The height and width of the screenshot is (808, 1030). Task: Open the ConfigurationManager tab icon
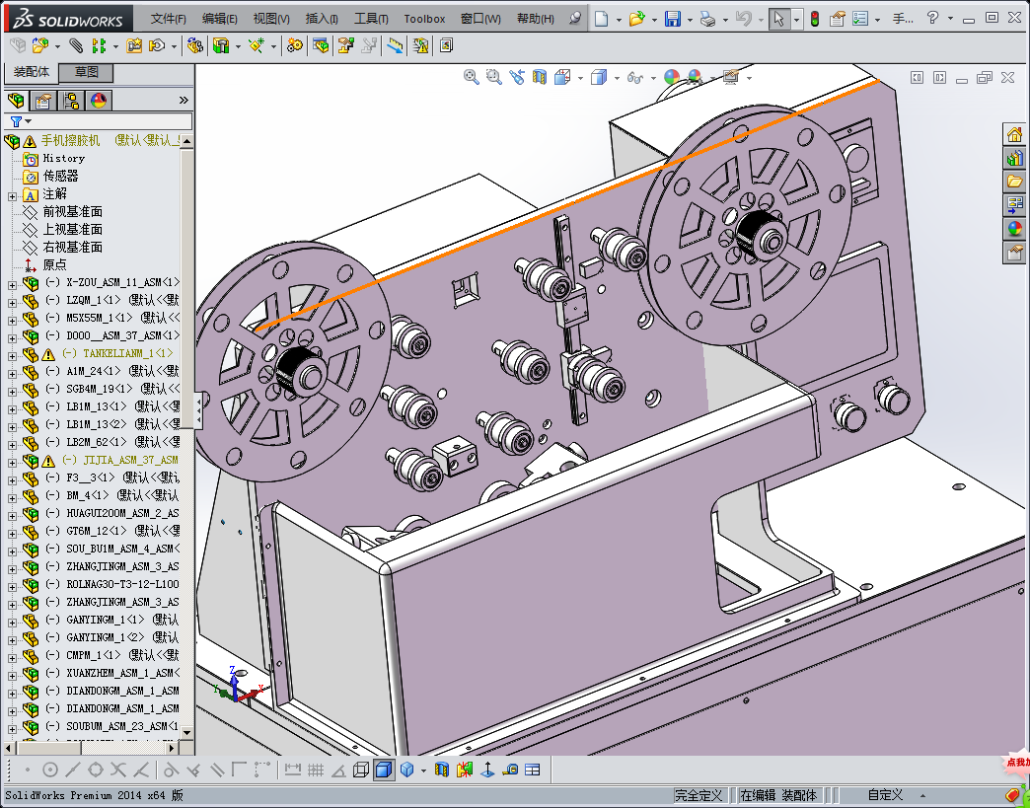71,101
